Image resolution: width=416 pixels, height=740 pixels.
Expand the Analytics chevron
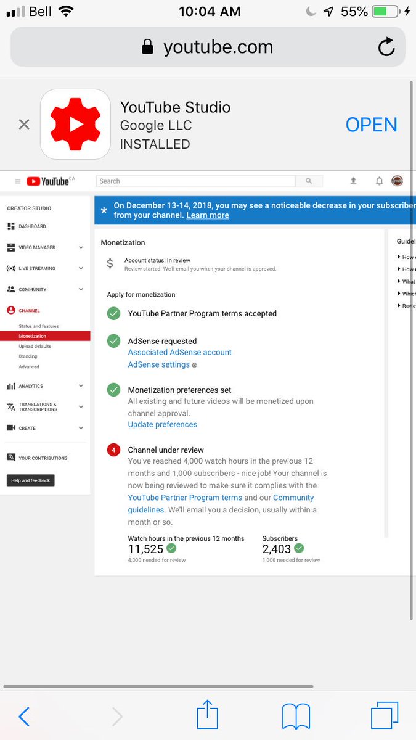point(81,386)
